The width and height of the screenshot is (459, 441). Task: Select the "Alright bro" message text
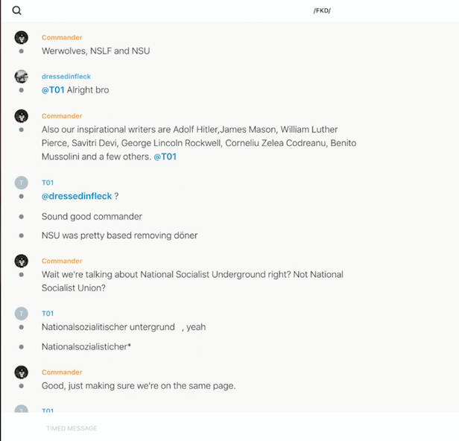[88, 90]
